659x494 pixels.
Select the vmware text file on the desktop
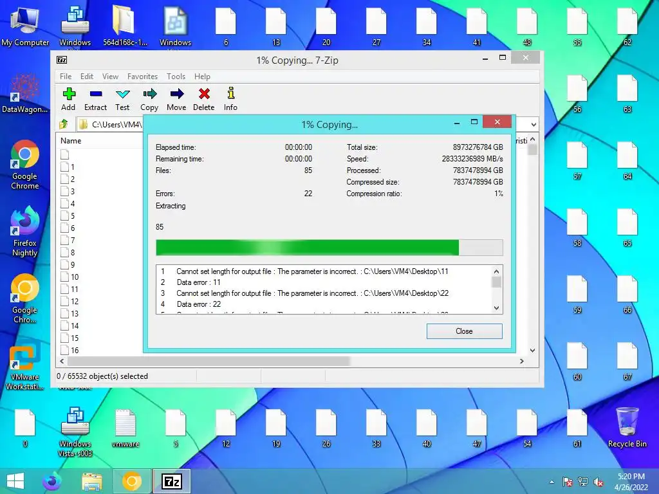click(125, 428)
